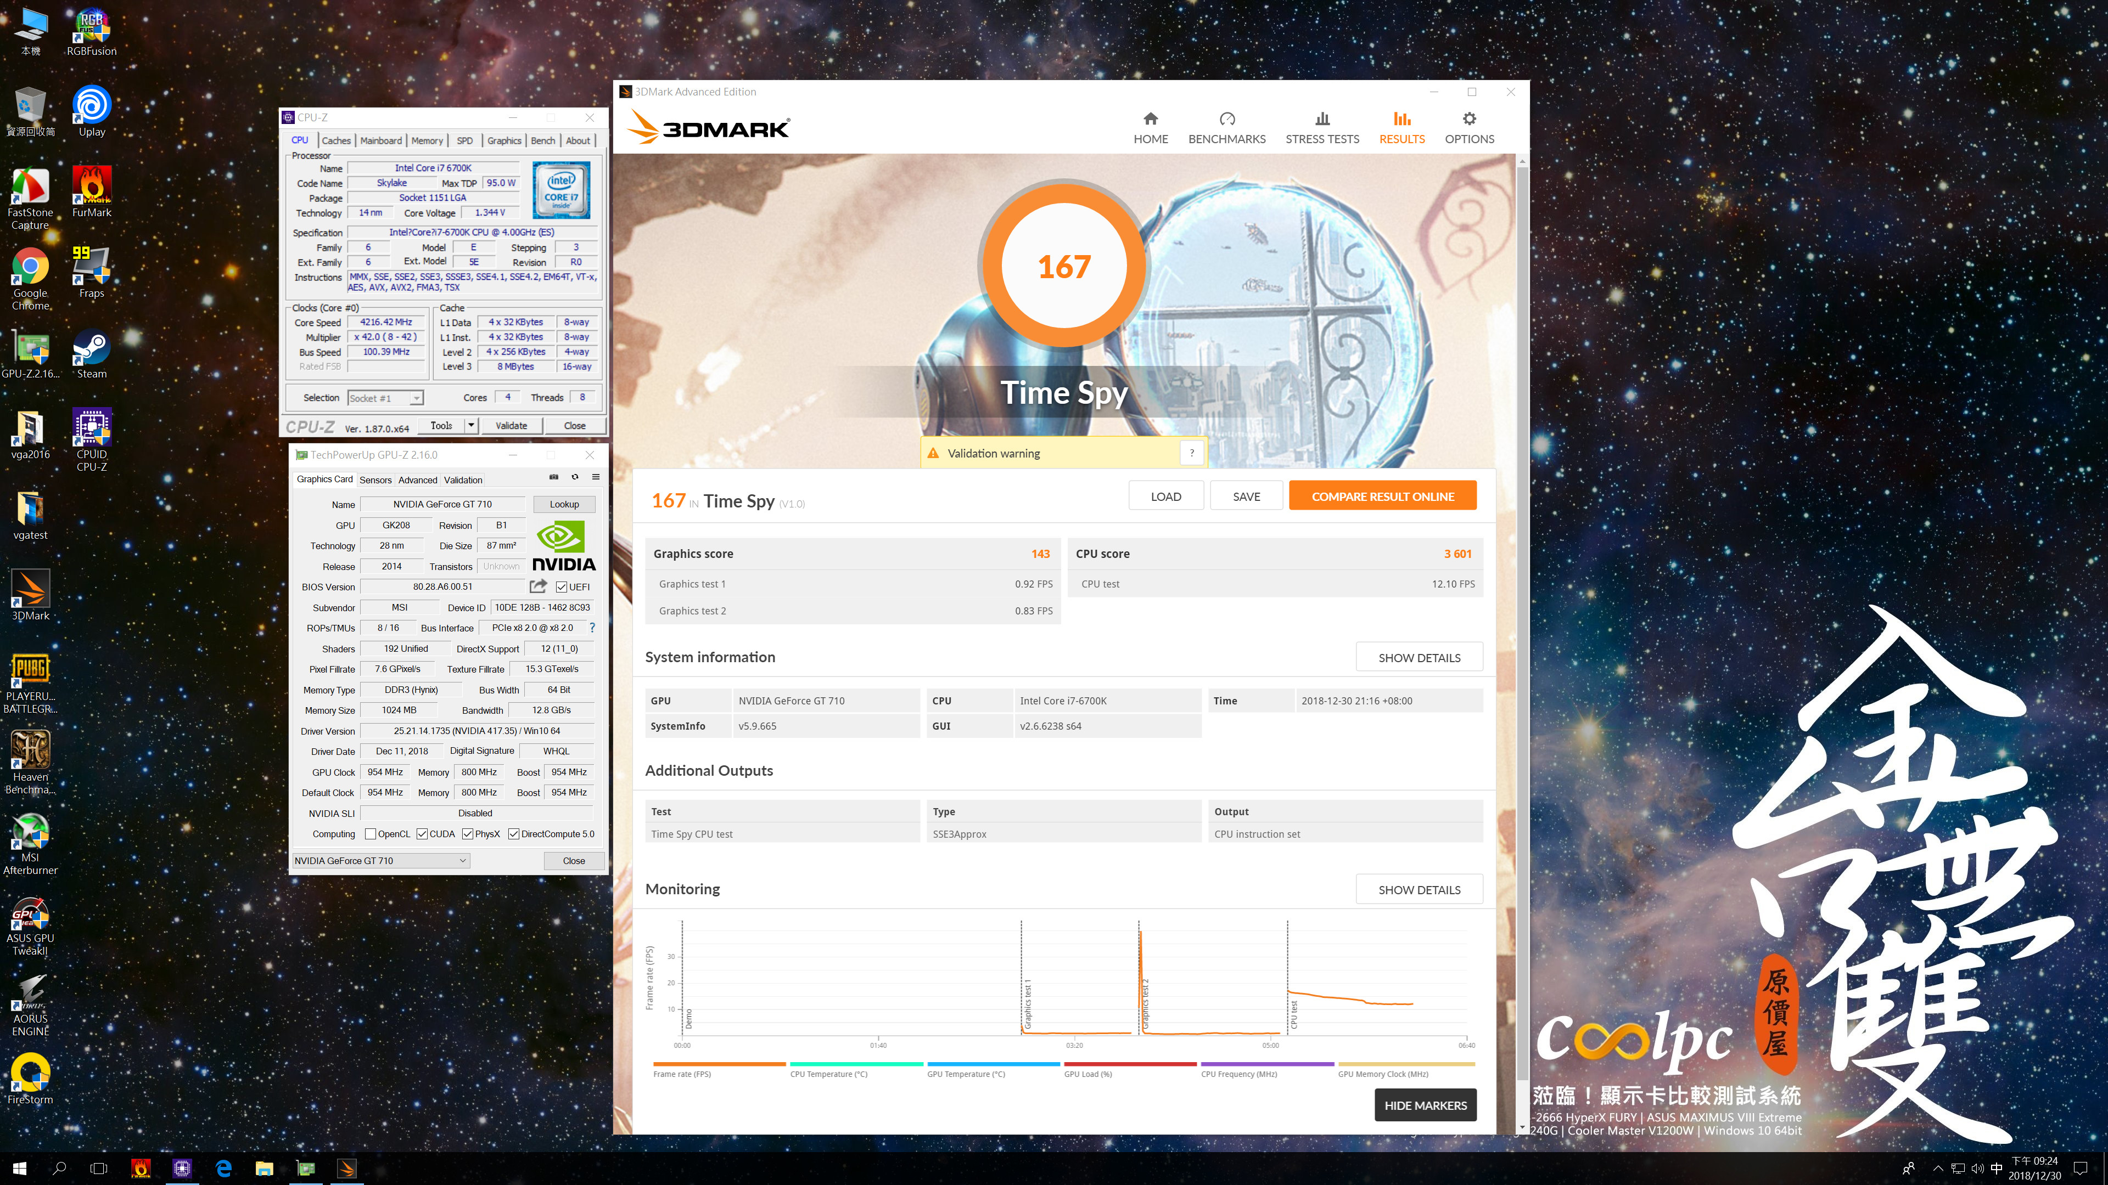This screenshot has height=1185, width=2108.
Task: Open the 3DMark RESULTS tab
Action: [x=1402, y=128]
